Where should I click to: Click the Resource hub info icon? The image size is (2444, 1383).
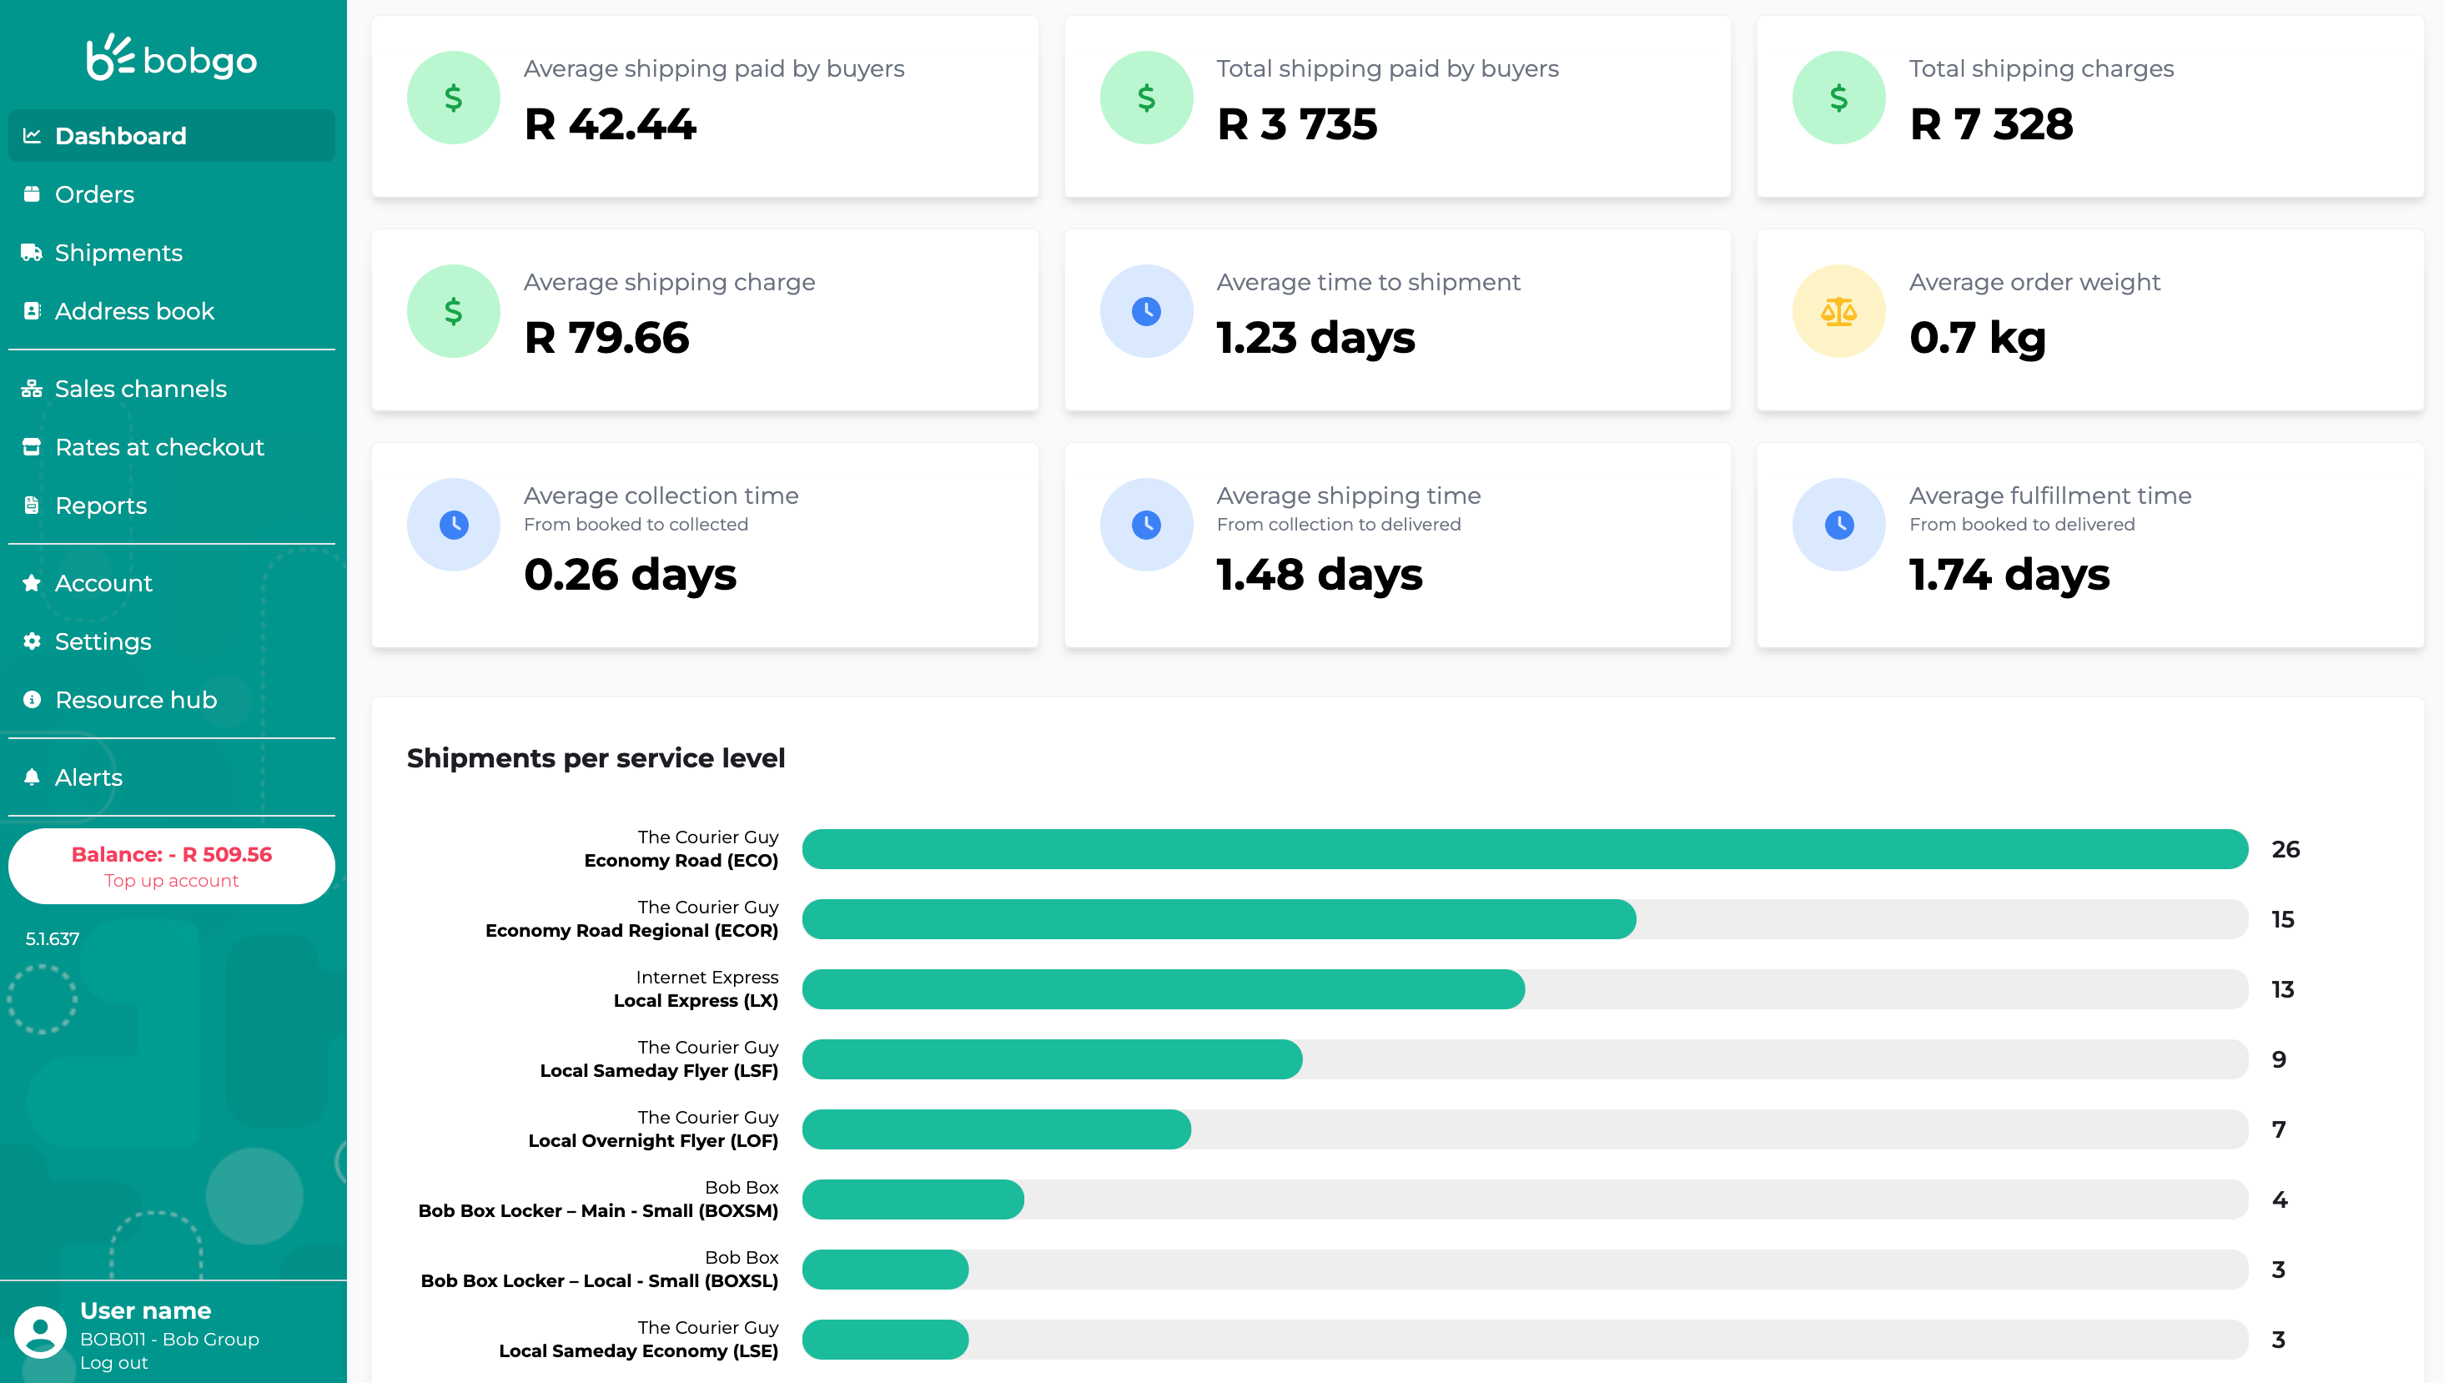(33, 699)
